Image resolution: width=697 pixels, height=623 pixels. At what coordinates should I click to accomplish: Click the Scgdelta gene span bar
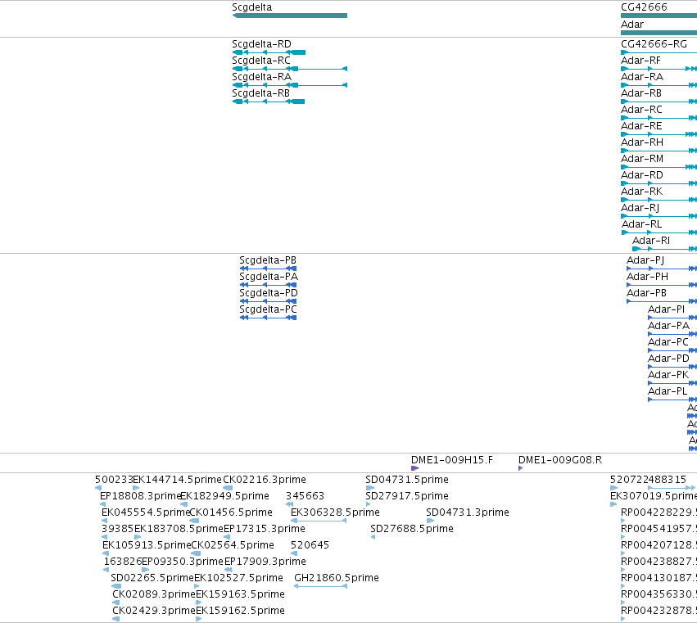click(289, 16)
